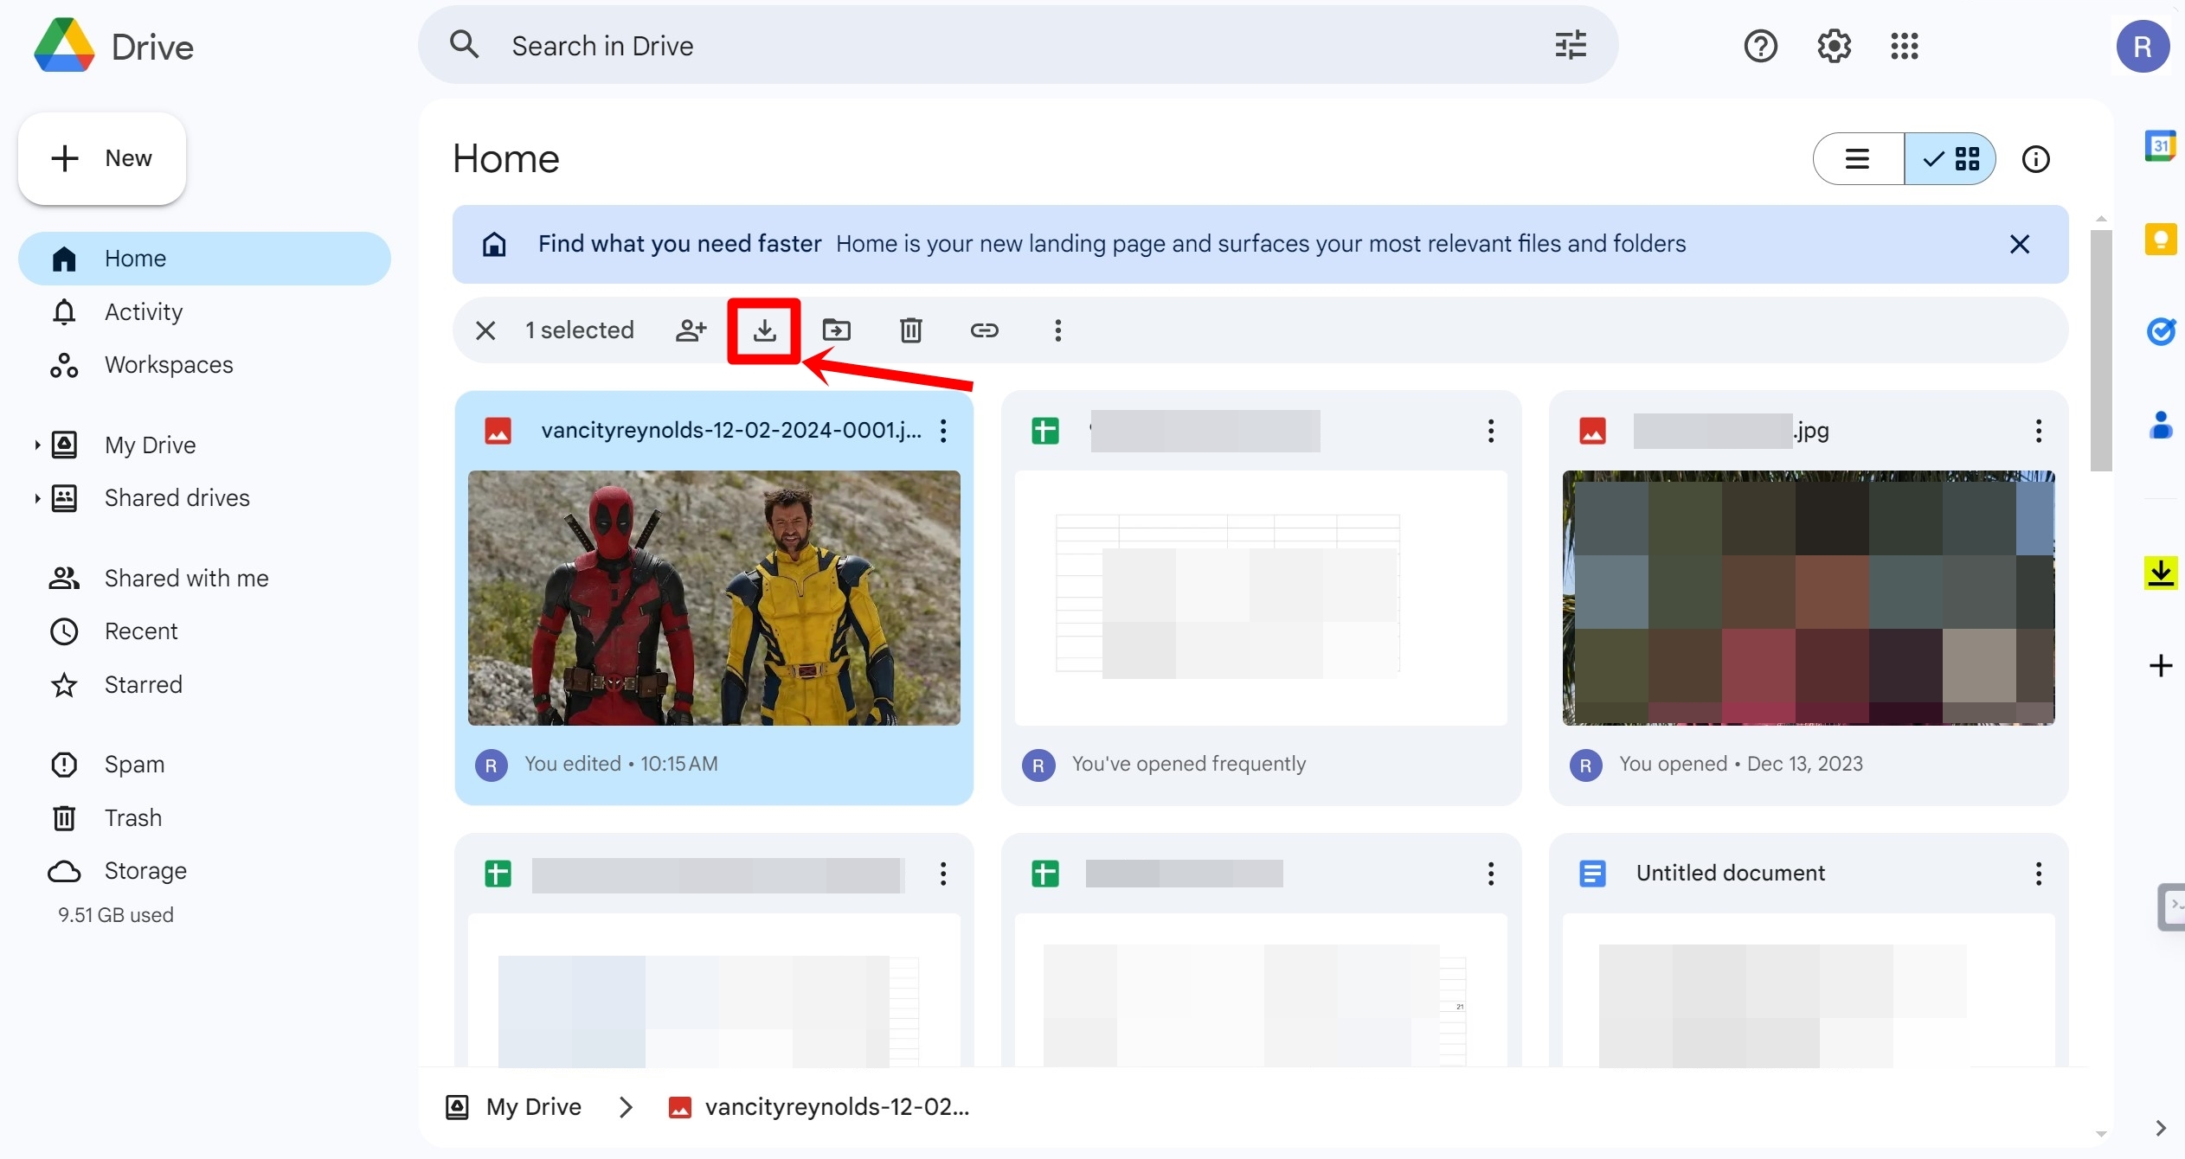The height and width of the screenshot is (1159, 2185).
Task: Open Google Keep side panel
Action: tap(2160, 239)
